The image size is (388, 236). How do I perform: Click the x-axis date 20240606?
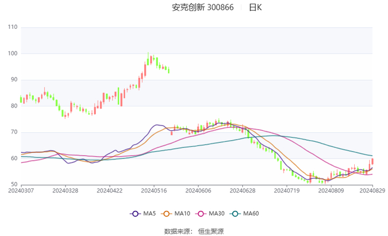pos(198,191)
